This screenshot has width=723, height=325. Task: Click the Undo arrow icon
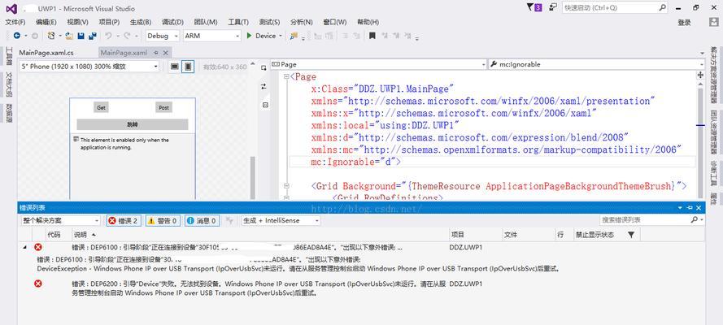click(x=108, y=36)
